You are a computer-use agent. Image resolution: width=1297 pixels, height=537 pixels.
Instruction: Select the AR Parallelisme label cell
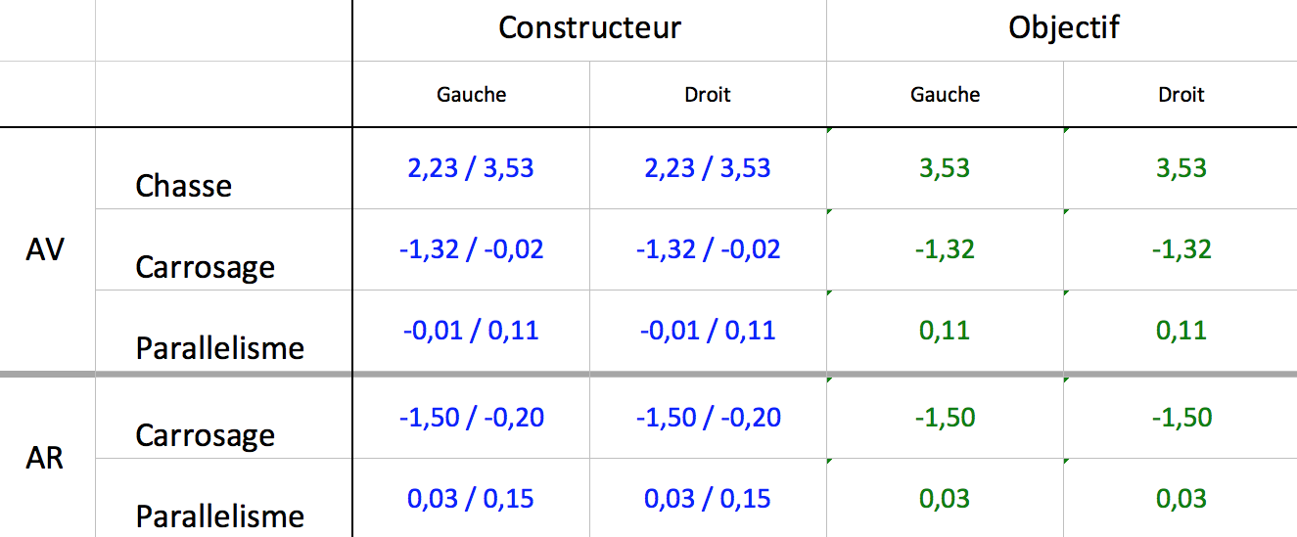point(223,498)
